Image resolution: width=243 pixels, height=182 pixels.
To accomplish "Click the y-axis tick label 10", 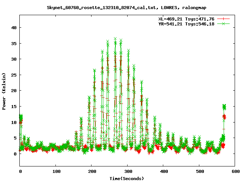I will 14,122.
